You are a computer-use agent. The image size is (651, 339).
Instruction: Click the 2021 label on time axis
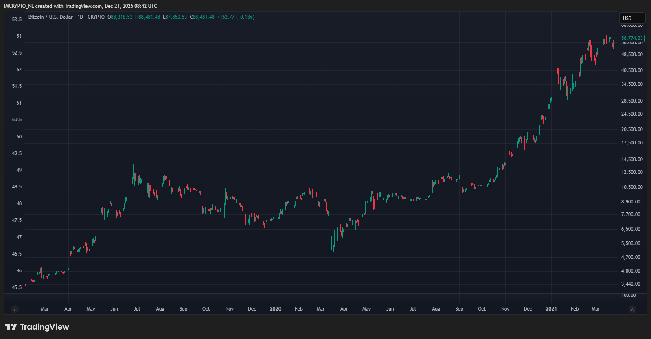click(x=551, y=309)
